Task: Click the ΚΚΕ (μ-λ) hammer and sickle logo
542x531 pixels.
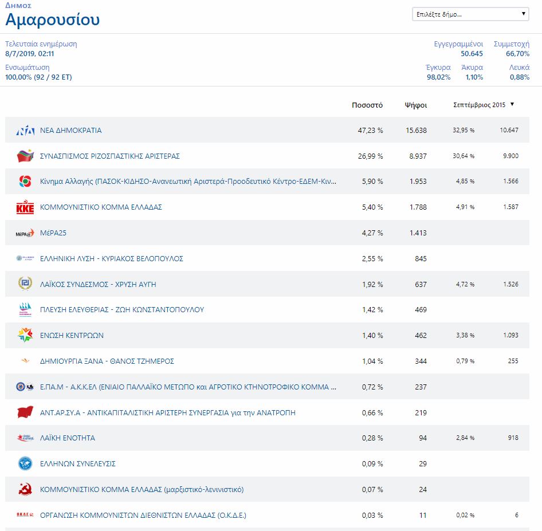Action: tap(25, 489)
